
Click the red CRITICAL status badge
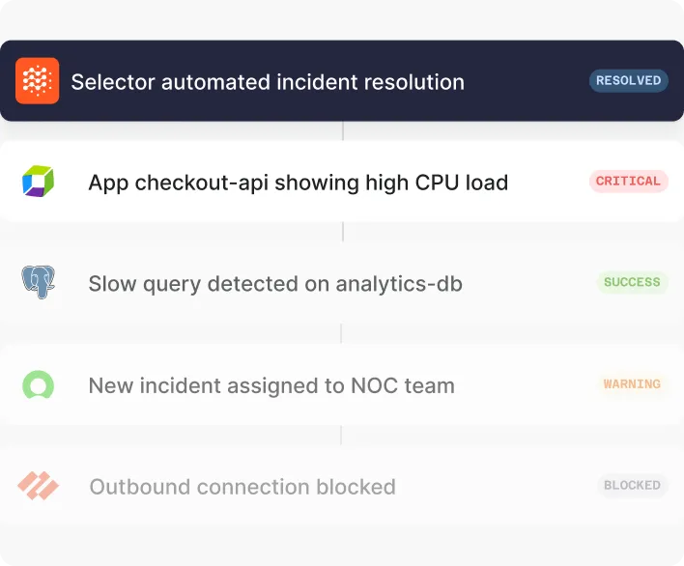coord(628,182)
